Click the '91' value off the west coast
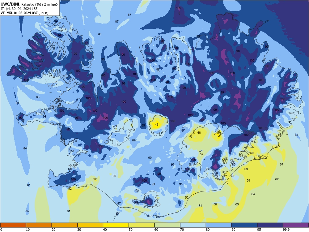The width and height of the screenshot is (309, 232). click(17, 103)
